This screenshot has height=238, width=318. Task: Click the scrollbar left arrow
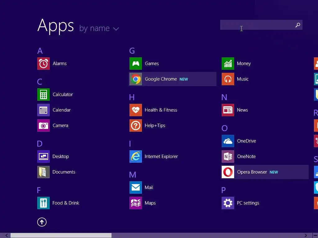tap(7, 236)
